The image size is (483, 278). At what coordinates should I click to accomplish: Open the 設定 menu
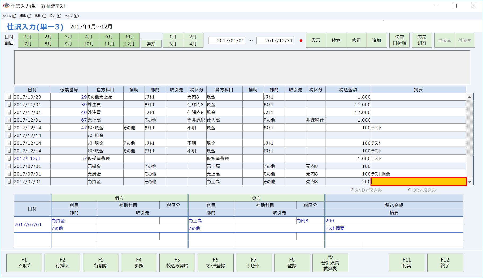(x=54, y=16)
